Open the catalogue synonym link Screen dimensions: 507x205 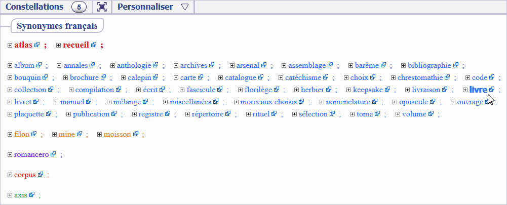point(240,77)
